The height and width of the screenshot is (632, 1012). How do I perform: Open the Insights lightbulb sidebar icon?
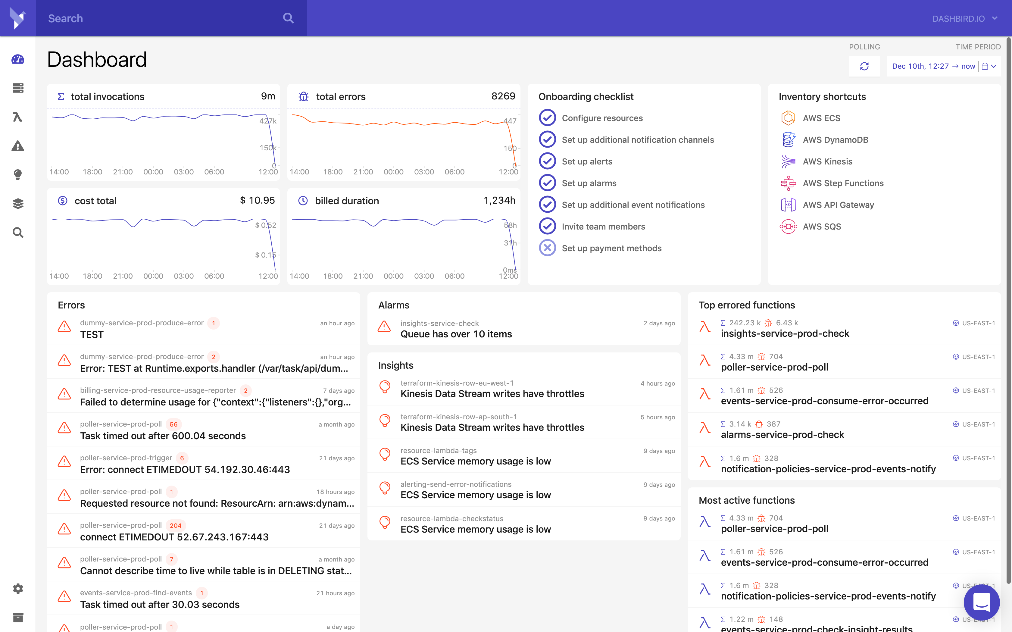coord(17,175)
